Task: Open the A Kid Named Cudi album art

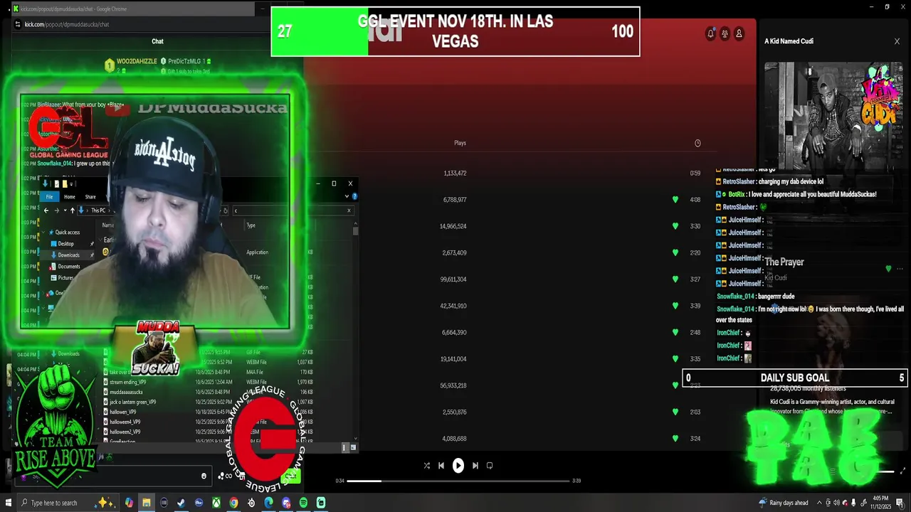Action: [833, 115]
